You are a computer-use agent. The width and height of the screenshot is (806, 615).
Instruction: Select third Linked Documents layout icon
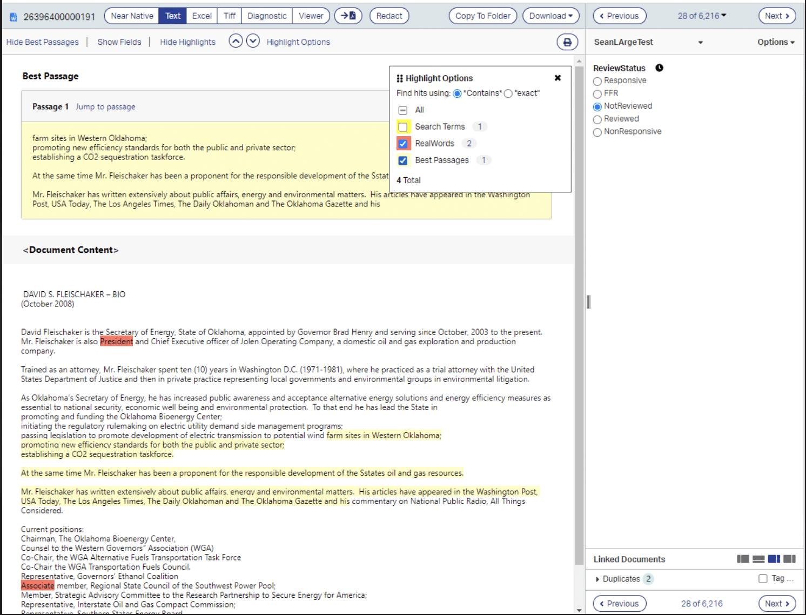tap(774, 559)
